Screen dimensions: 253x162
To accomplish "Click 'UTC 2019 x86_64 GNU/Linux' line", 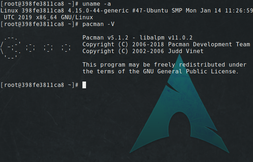I will (49, 17).
